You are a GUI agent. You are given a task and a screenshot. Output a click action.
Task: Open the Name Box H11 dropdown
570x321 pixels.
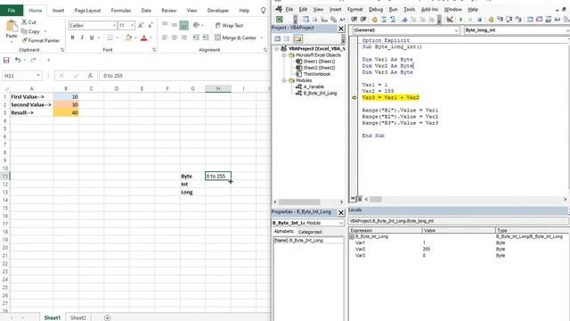pos(37,76)
